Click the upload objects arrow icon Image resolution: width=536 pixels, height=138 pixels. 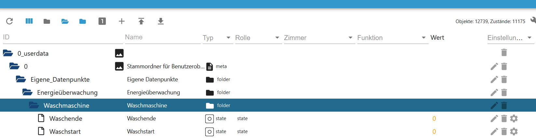click(141, 21)
